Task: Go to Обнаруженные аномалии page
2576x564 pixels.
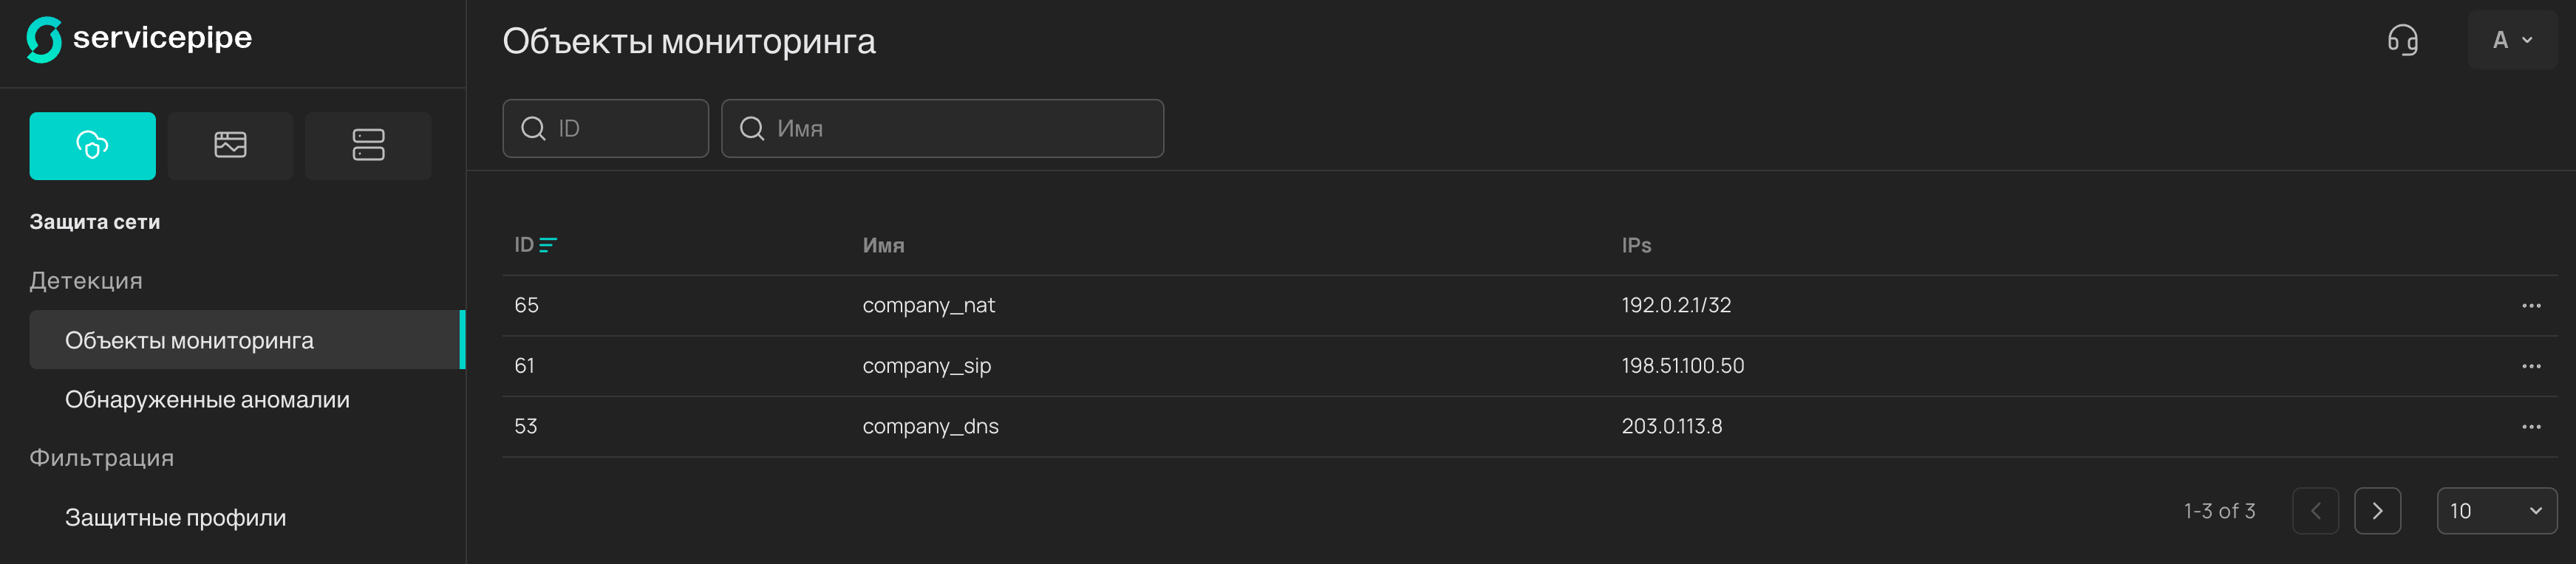Action: (x=207, y=400)
